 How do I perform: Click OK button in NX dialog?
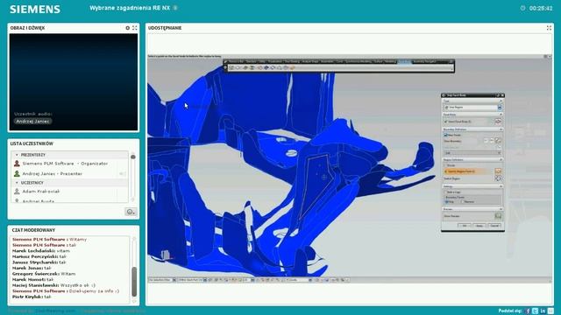[465, 226]
